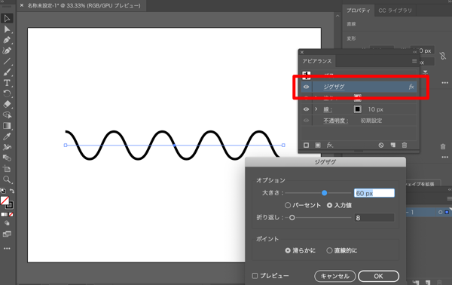
Task: Click the 折り返し slider handle
Action: tap(292, 217)
